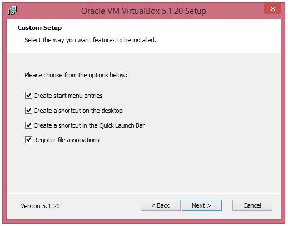The width and height of the screenshot is (288, 226).
Task: Click the 'Version 5.1.20' label
Action: coord(40,206)
